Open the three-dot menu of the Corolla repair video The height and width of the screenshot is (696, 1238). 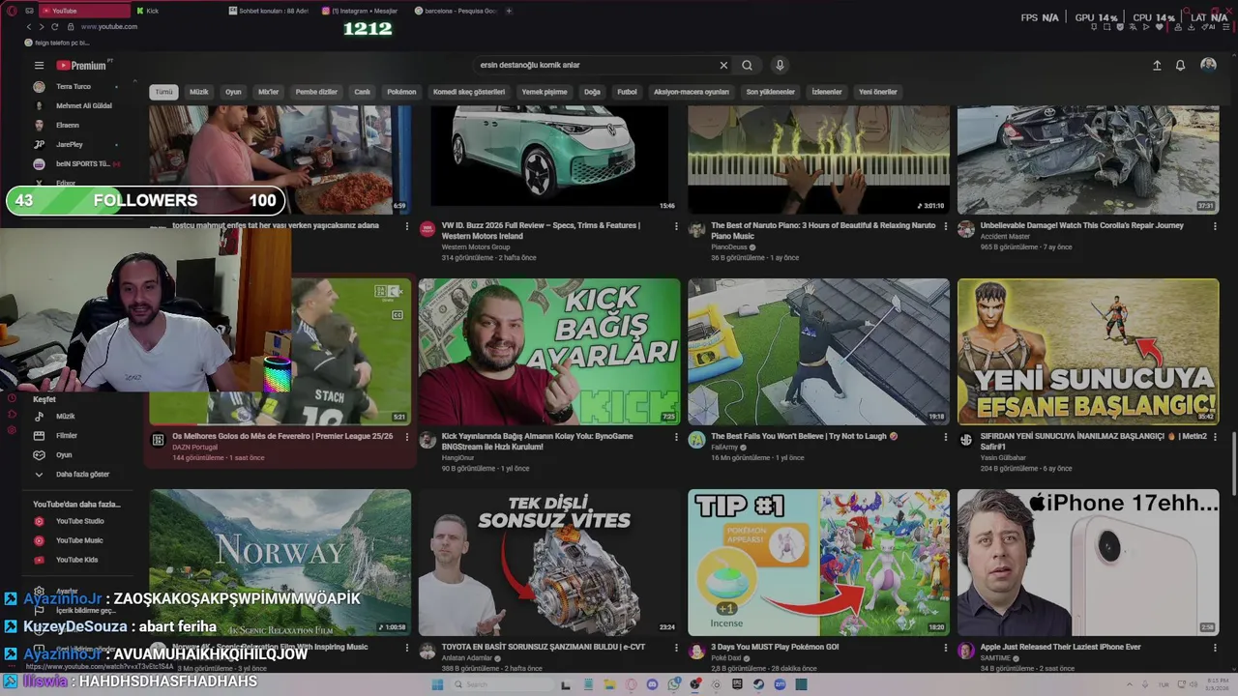click(x=1215, y=226)
